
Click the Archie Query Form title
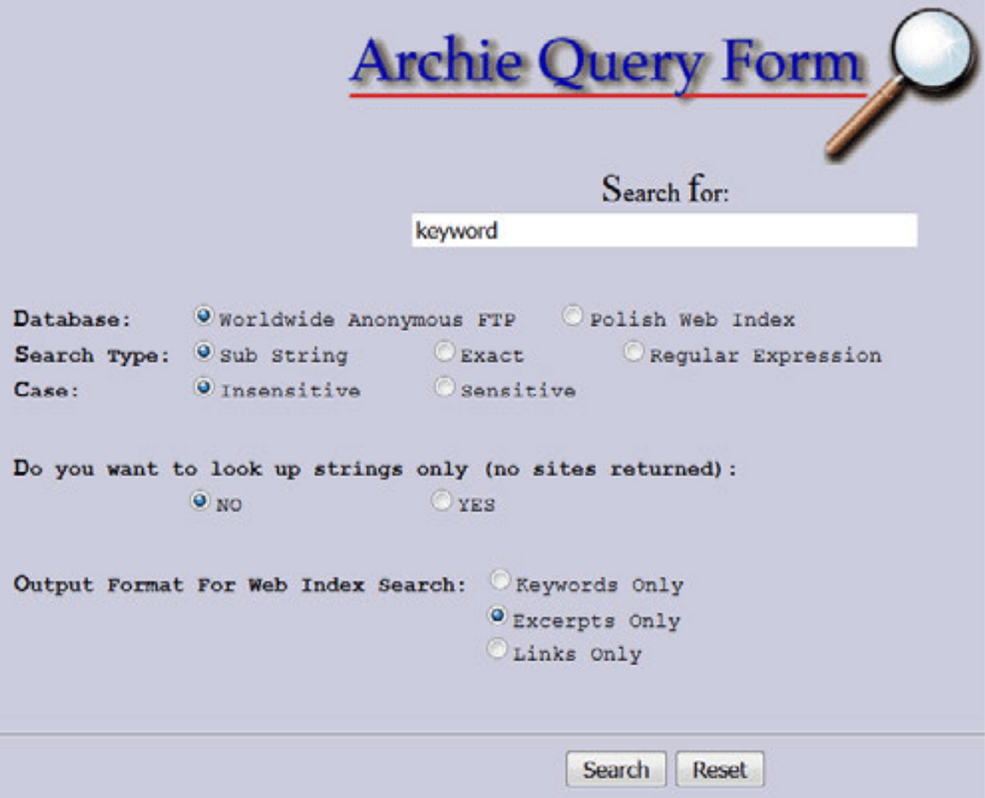click(606, 64)
